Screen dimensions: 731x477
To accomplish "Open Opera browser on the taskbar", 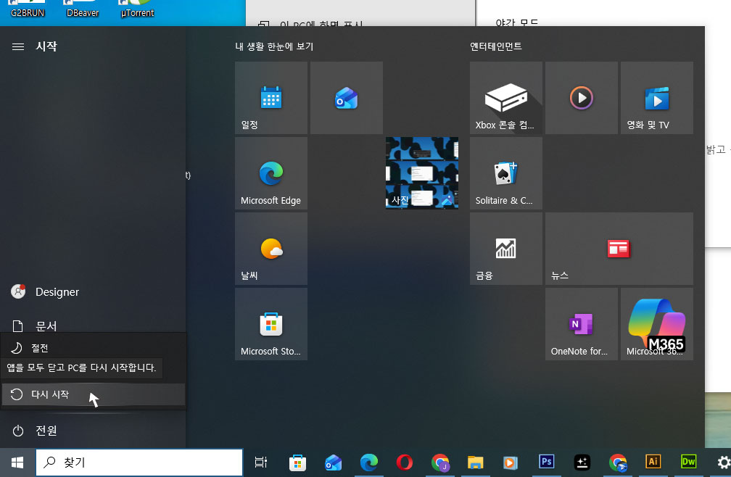I will click(x=404, y=462).
